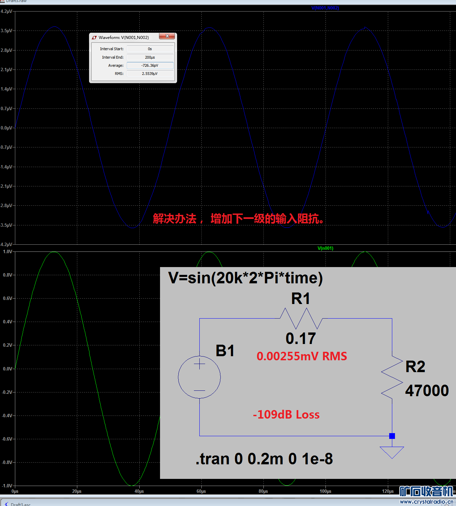Viewport: 456px width, 506px height.
Task: Select the R1 resistor symbol in the schematic
Action: 301,319
